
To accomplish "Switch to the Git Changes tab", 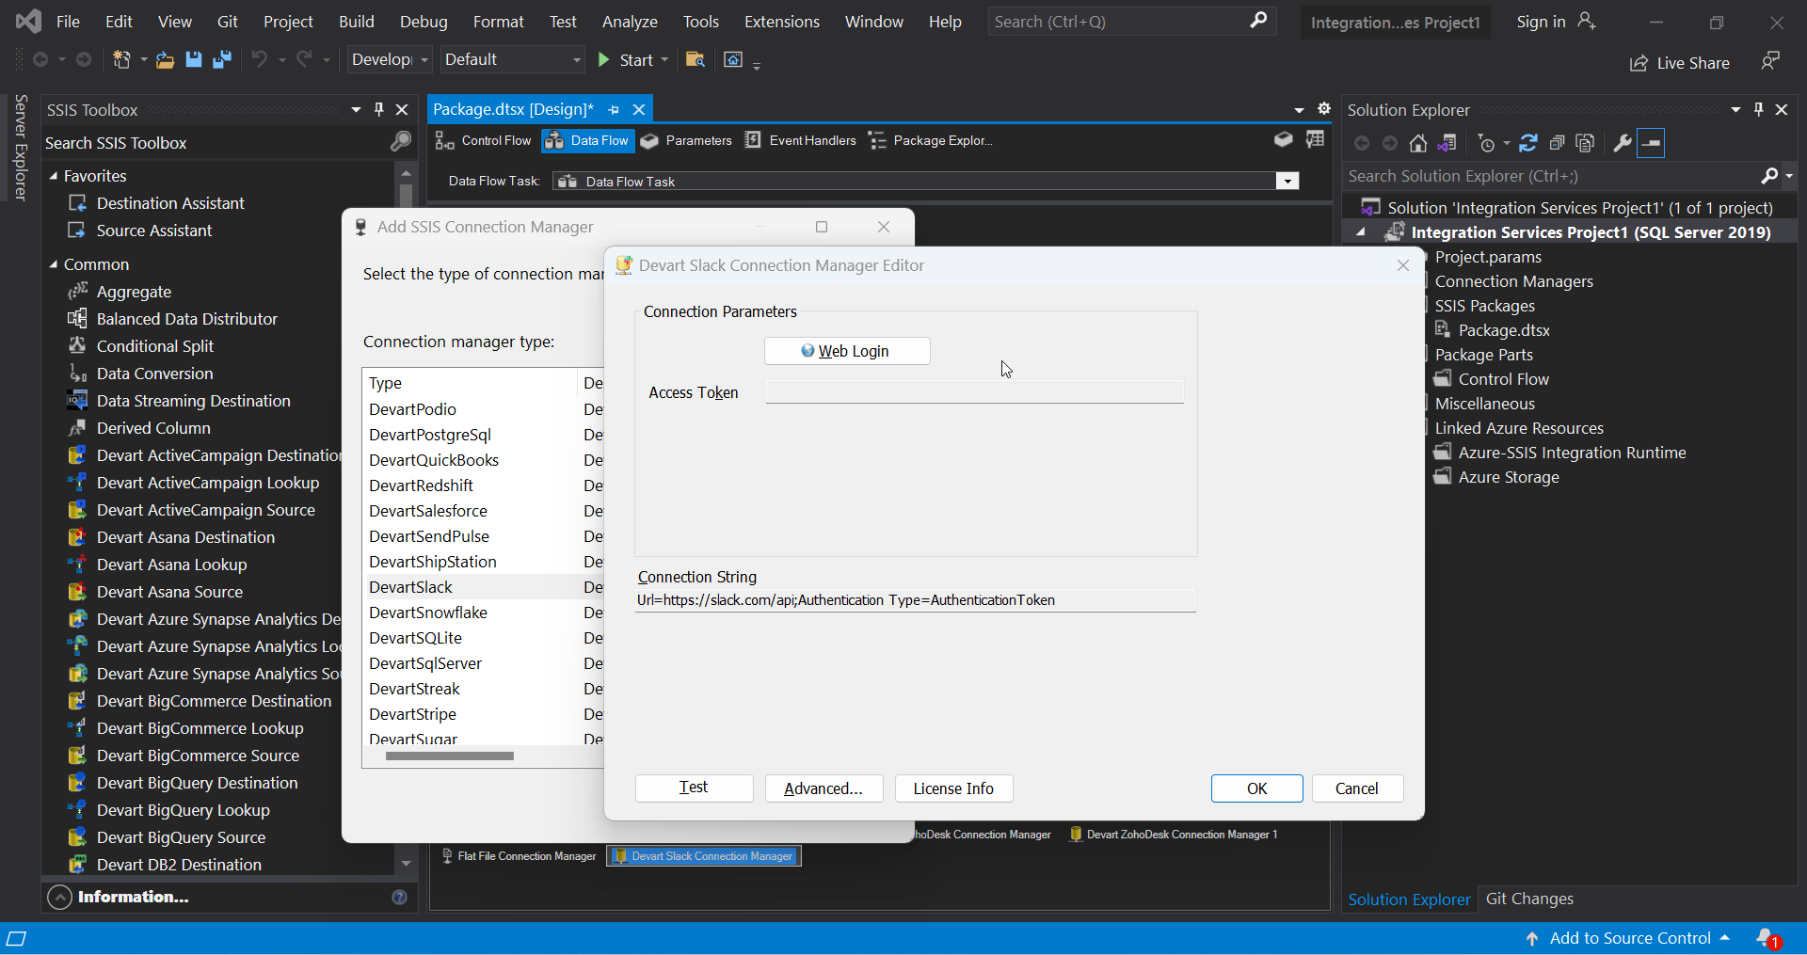I will [x=1529, y=899].
